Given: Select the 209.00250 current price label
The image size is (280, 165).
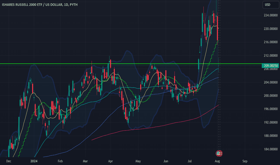Looking at the screenshot, I should click(x=270, y=66).
